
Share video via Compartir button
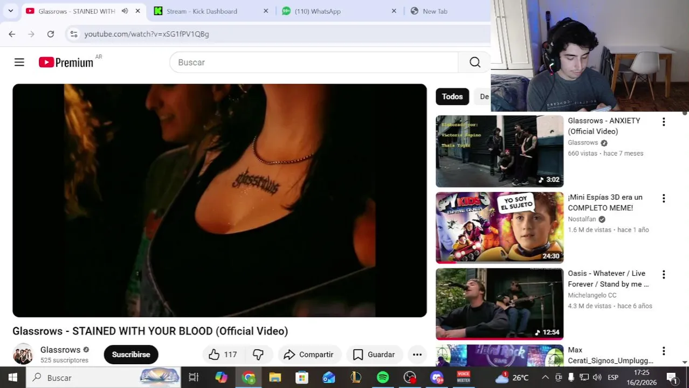pyautogui.click(x=309, y=355)
